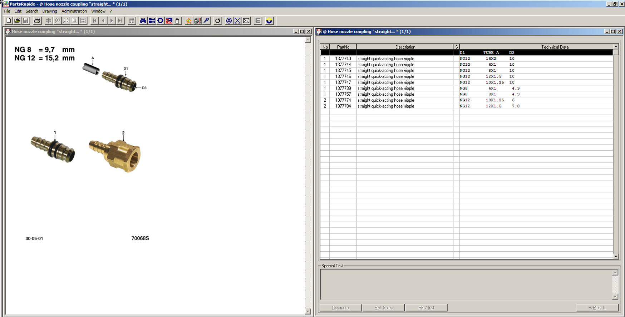Click the shopping cart icon
625x317 pixels.
132,21
